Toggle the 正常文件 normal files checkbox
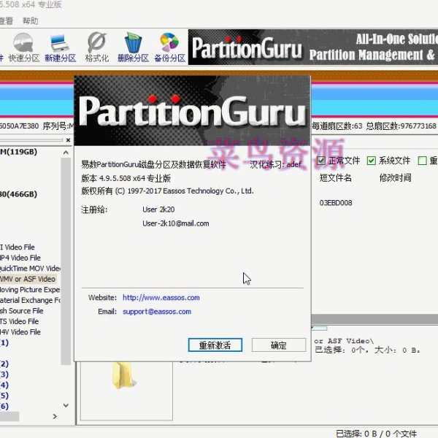This screenshot has width=438, height=438. click(321, 161)
